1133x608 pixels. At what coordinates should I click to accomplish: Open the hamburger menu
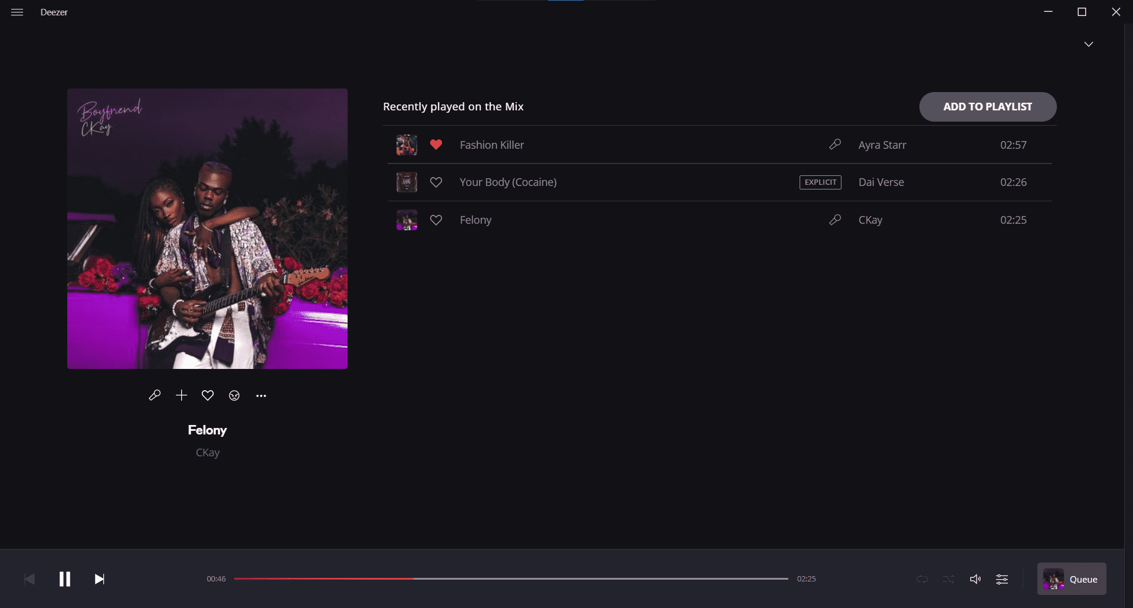pos(17,12)
